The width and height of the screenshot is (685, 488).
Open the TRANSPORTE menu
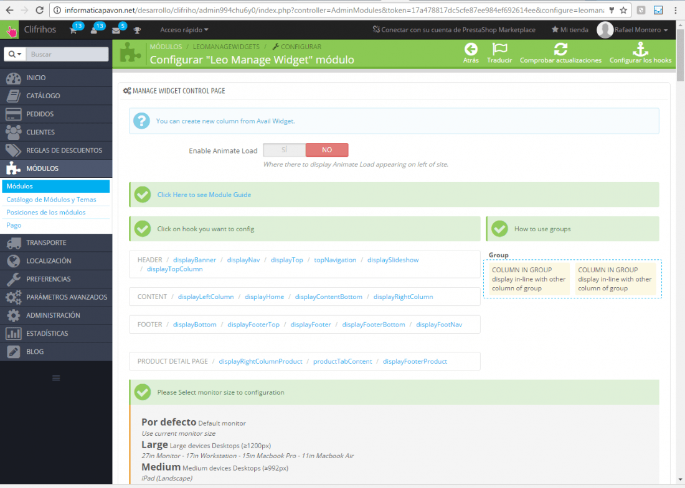tap(56, 243)
